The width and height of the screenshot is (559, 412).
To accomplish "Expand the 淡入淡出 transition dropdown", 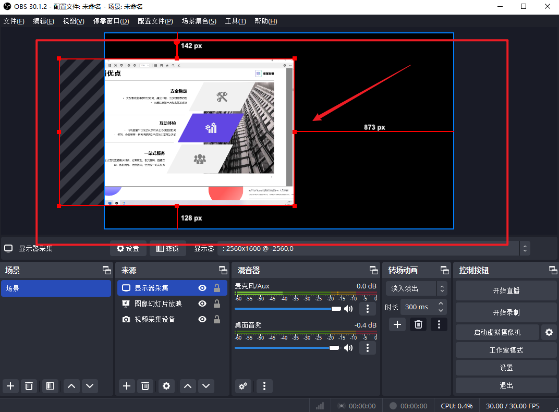I will pos(442,288).
